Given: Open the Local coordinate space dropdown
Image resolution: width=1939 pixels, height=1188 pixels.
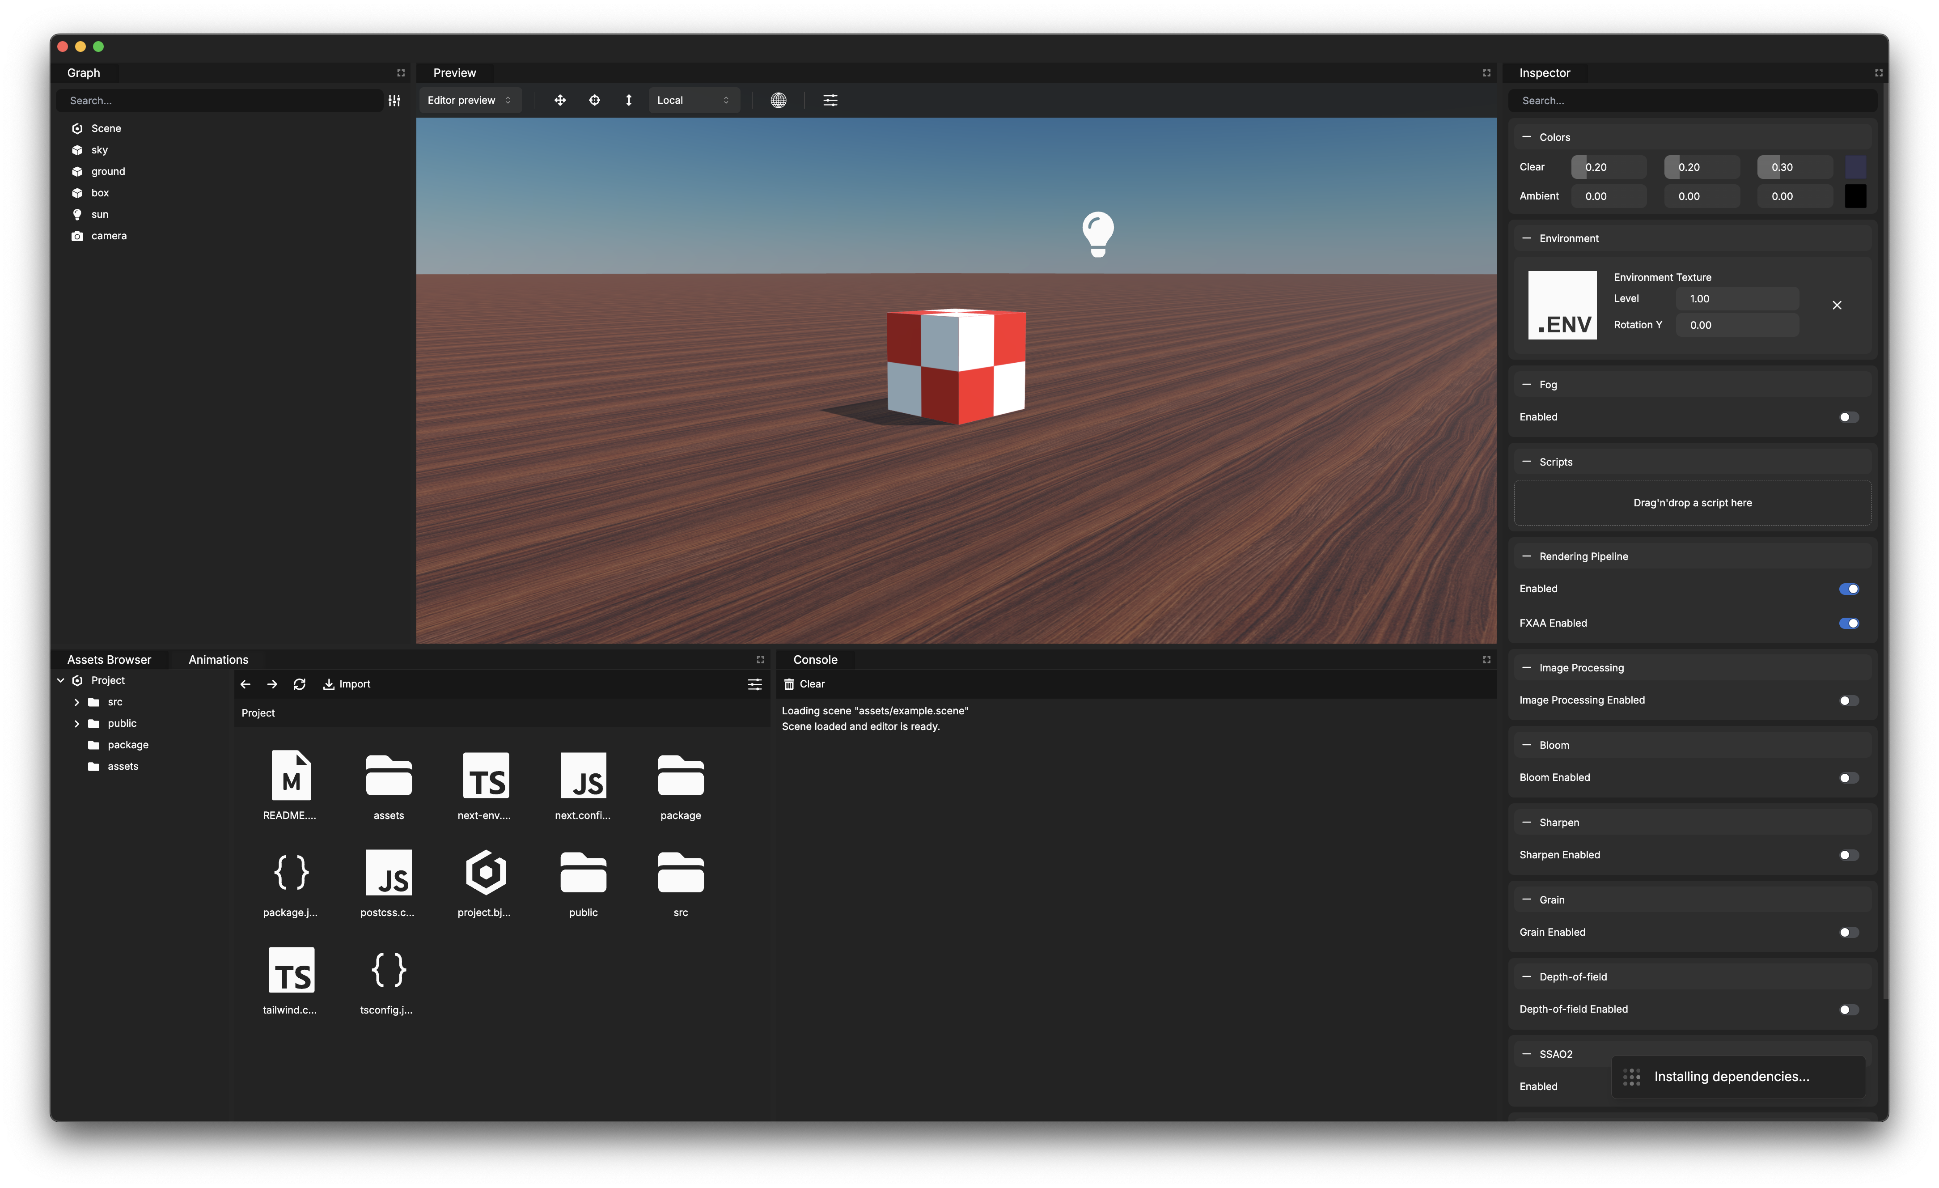Looking at the screenshot, I should point(693,100).
